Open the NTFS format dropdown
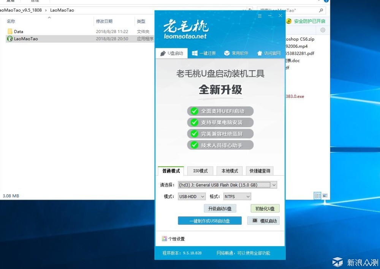 click(x=237, y=197)
